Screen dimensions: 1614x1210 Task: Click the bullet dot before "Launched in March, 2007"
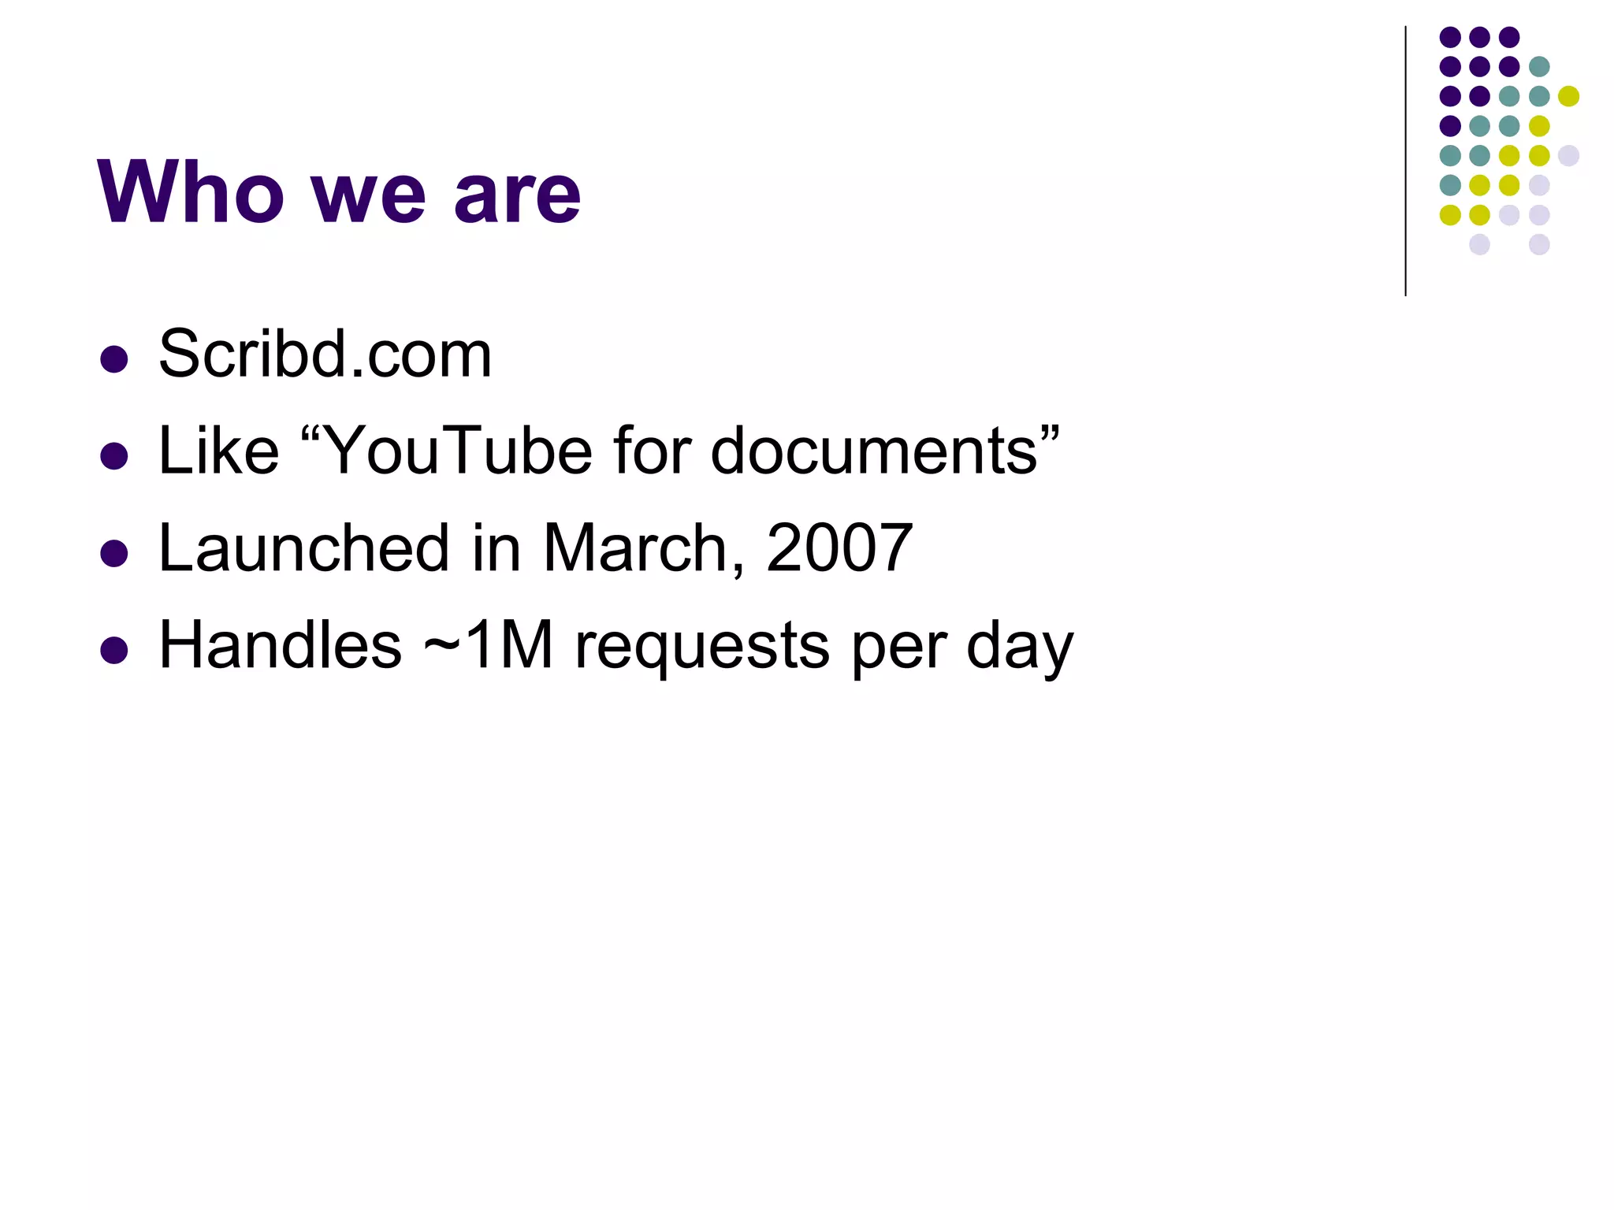click(x=114, y=553)
